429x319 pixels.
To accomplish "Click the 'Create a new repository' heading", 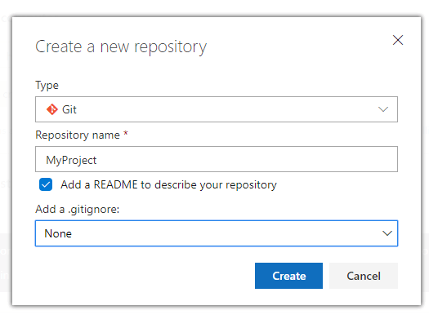I will [121, 47].
